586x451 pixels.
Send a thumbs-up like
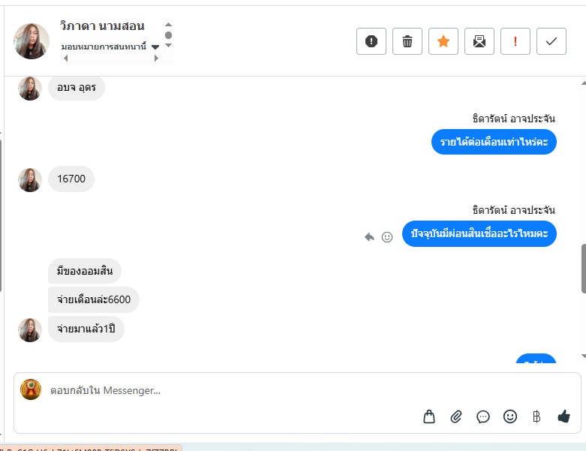pos(563,416)
